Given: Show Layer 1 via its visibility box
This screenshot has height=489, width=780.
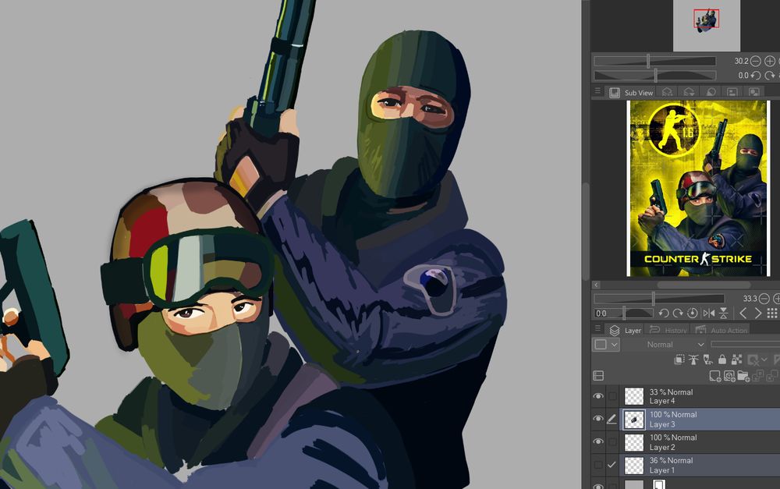Looking at the screenshot, I should [x=598, y=465].
